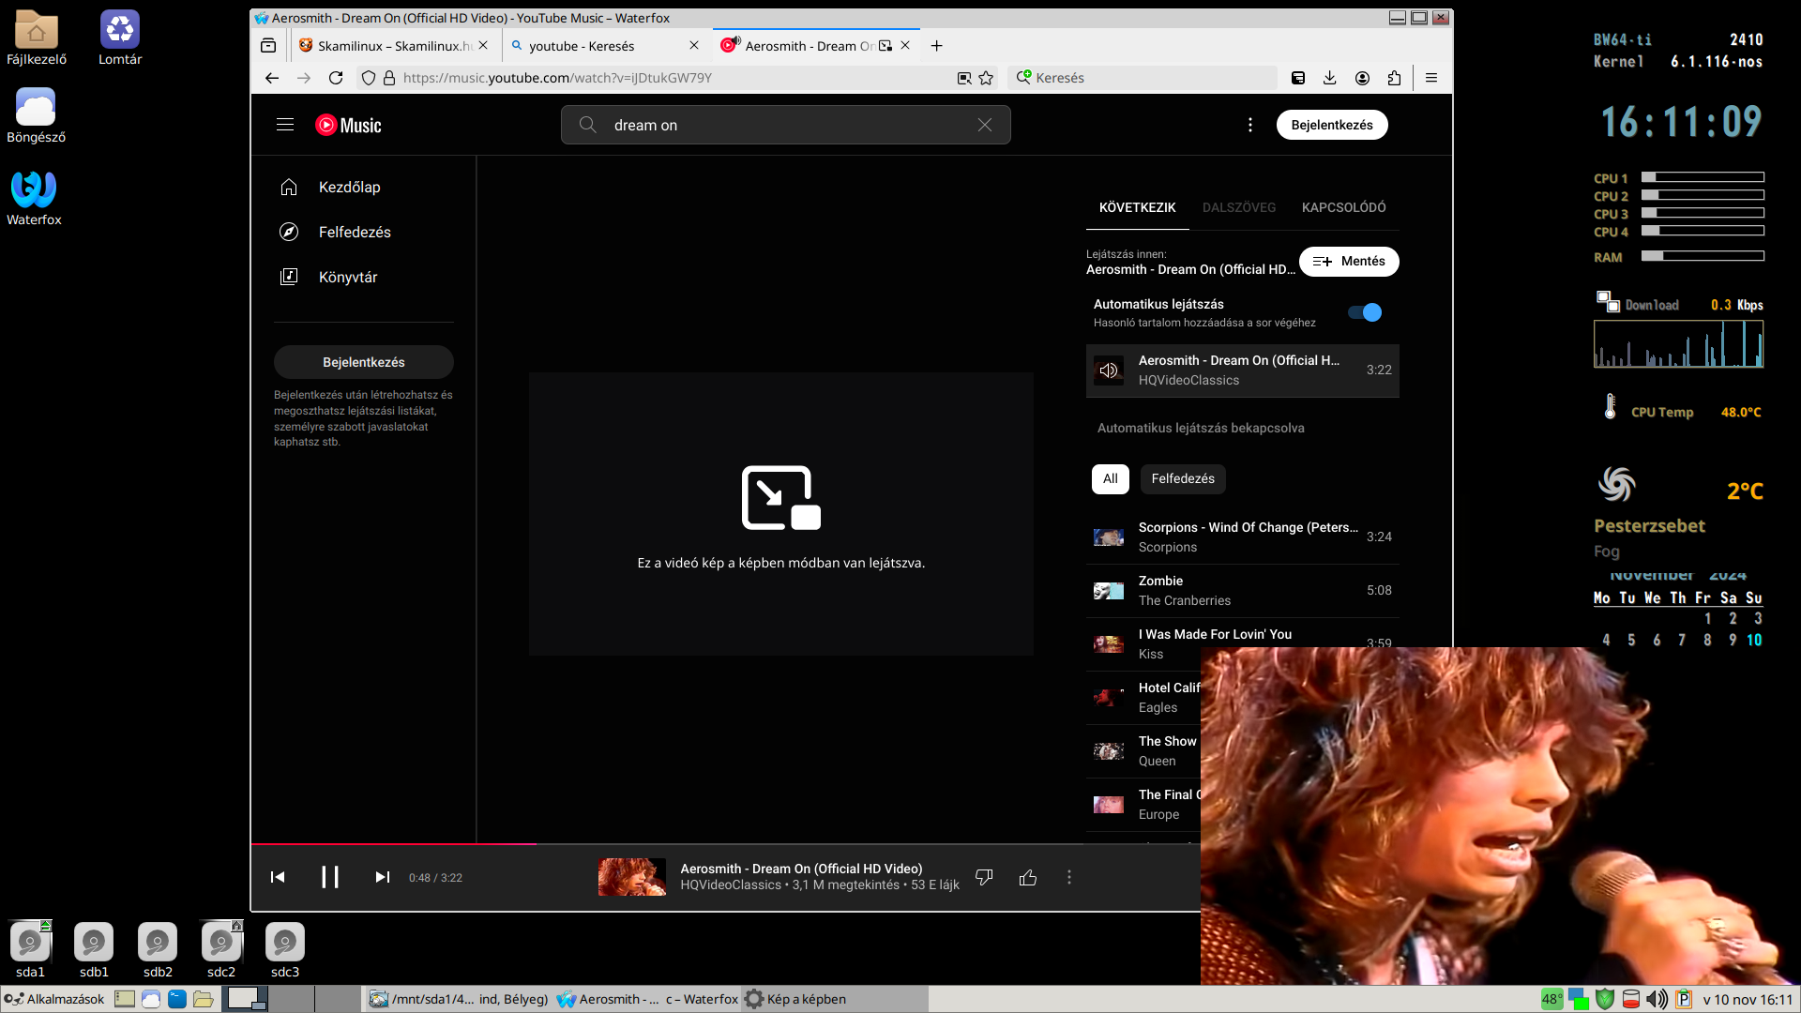This screenshot has width=1801, height=1013.
Task: Open the Waterfox application menu
Action: coord(1431,78)
